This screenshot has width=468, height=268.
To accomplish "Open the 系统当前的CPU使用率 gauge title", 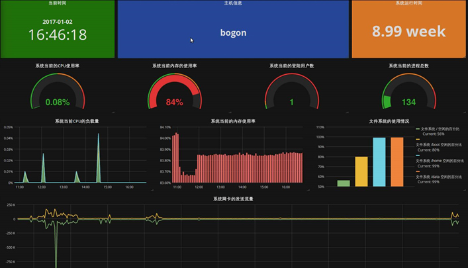I will (x=58, y=66).
